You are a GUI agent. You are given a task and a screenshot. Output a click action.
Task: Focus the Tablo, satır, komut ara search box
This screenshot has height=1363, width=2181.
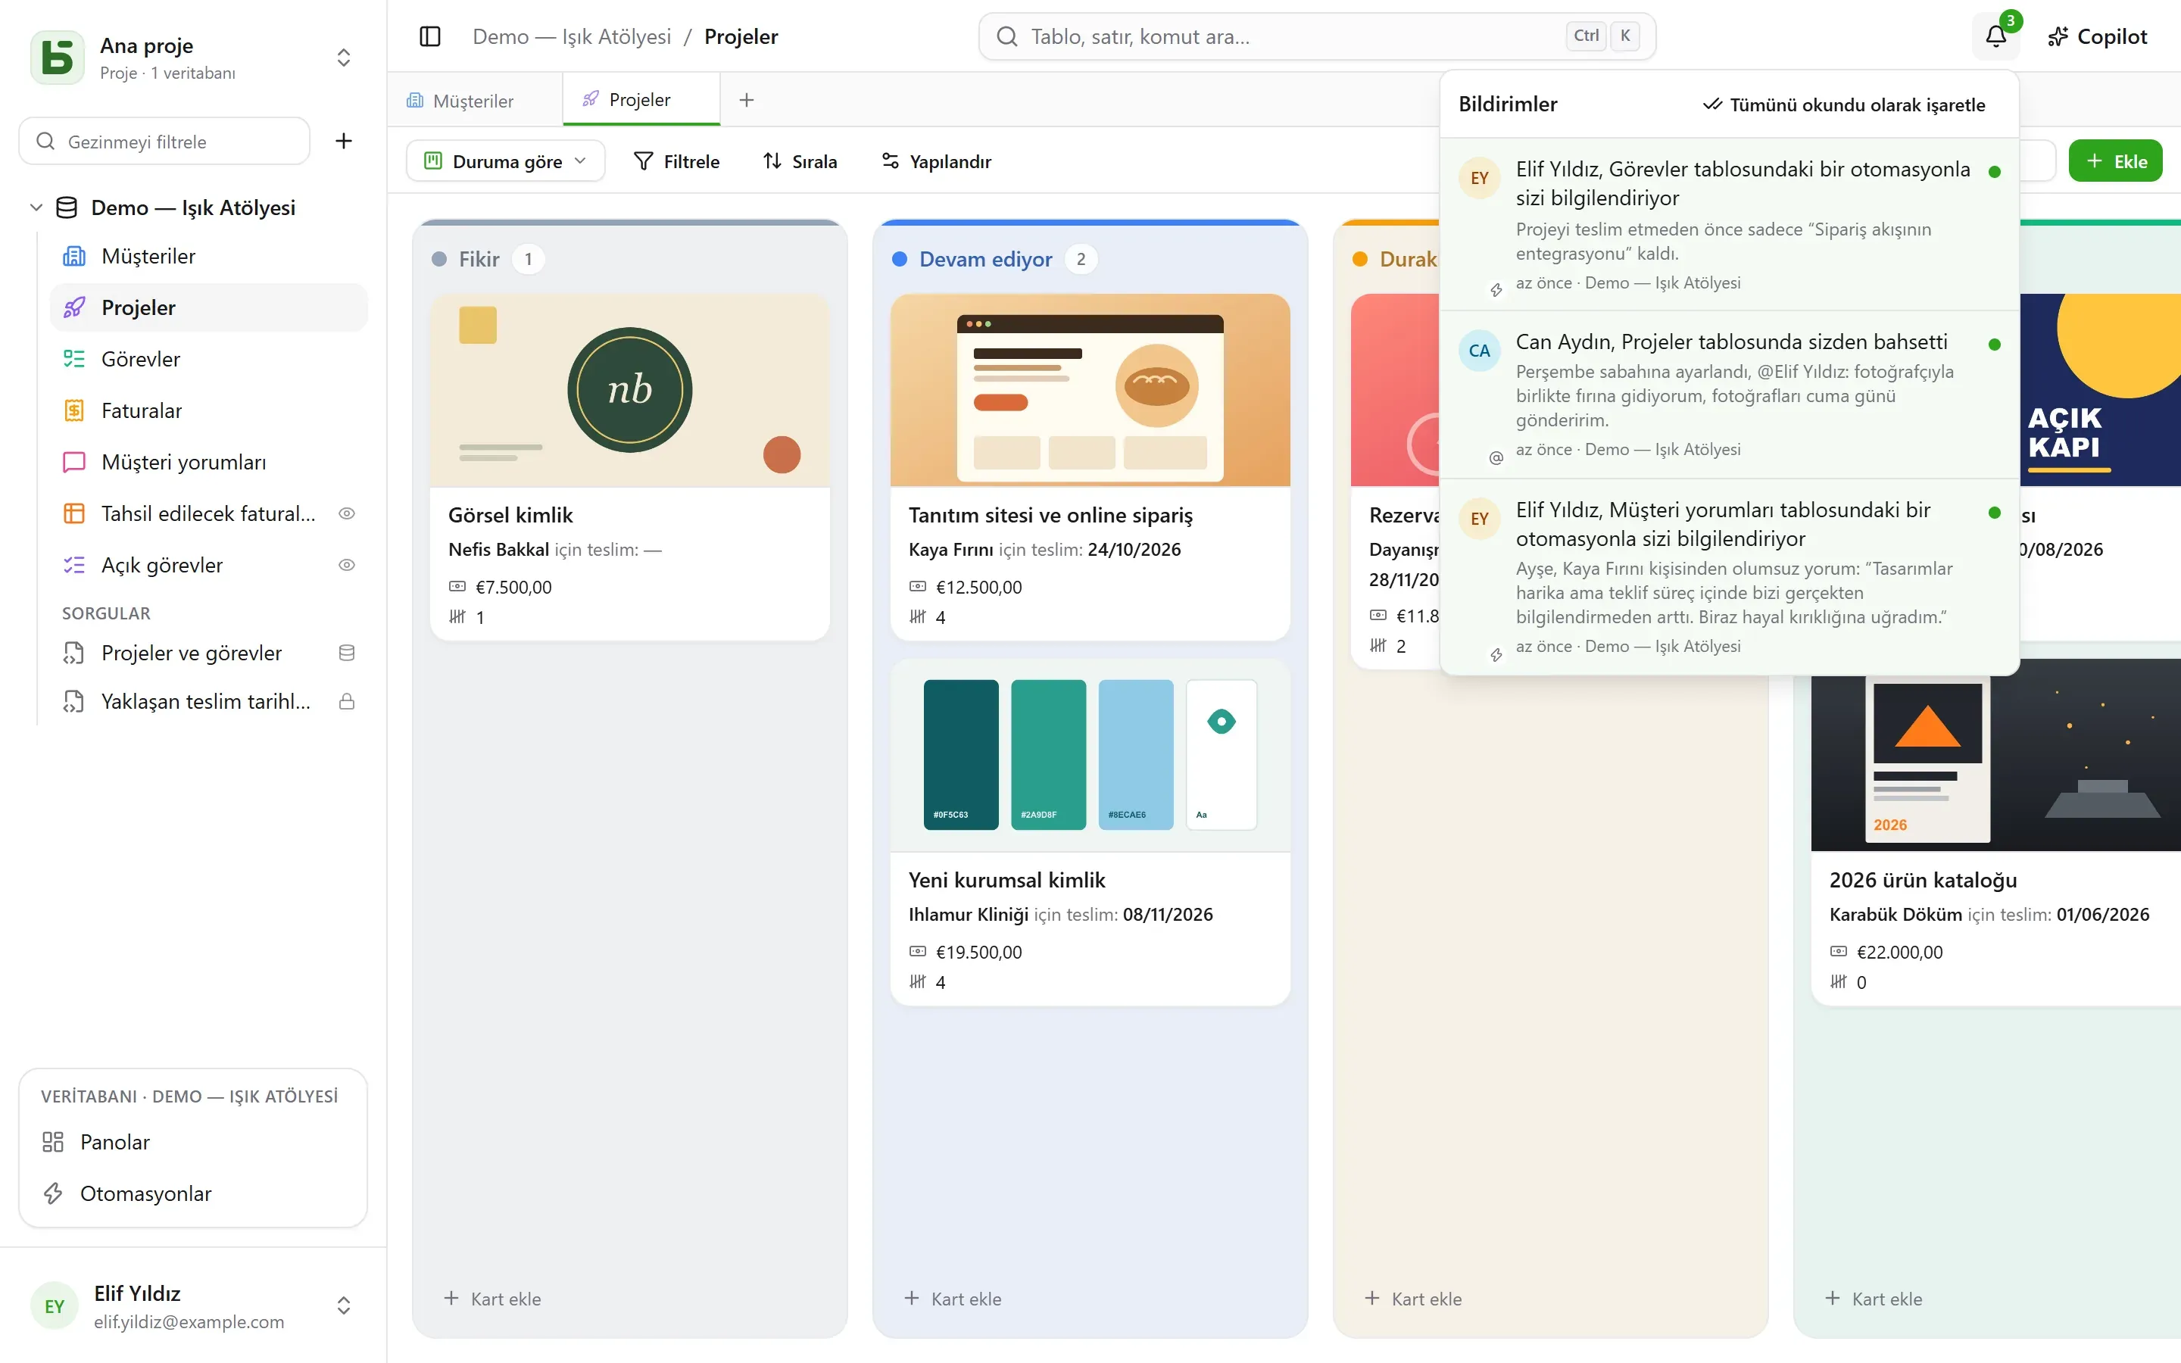pyautogui.click(x=1317, y=36)
